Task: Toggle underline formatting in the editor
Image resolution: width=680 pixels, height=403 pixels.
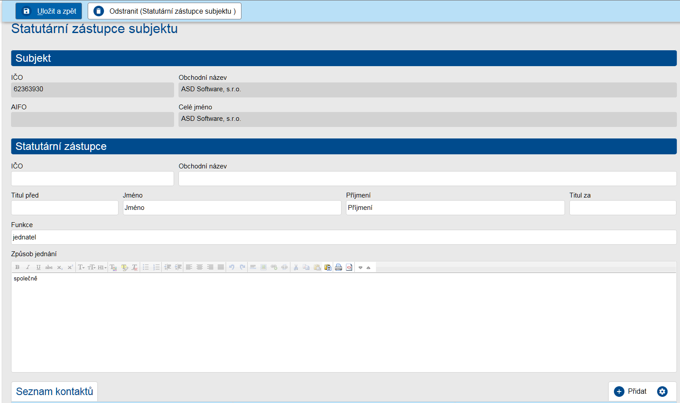Action: pos(38,267)
